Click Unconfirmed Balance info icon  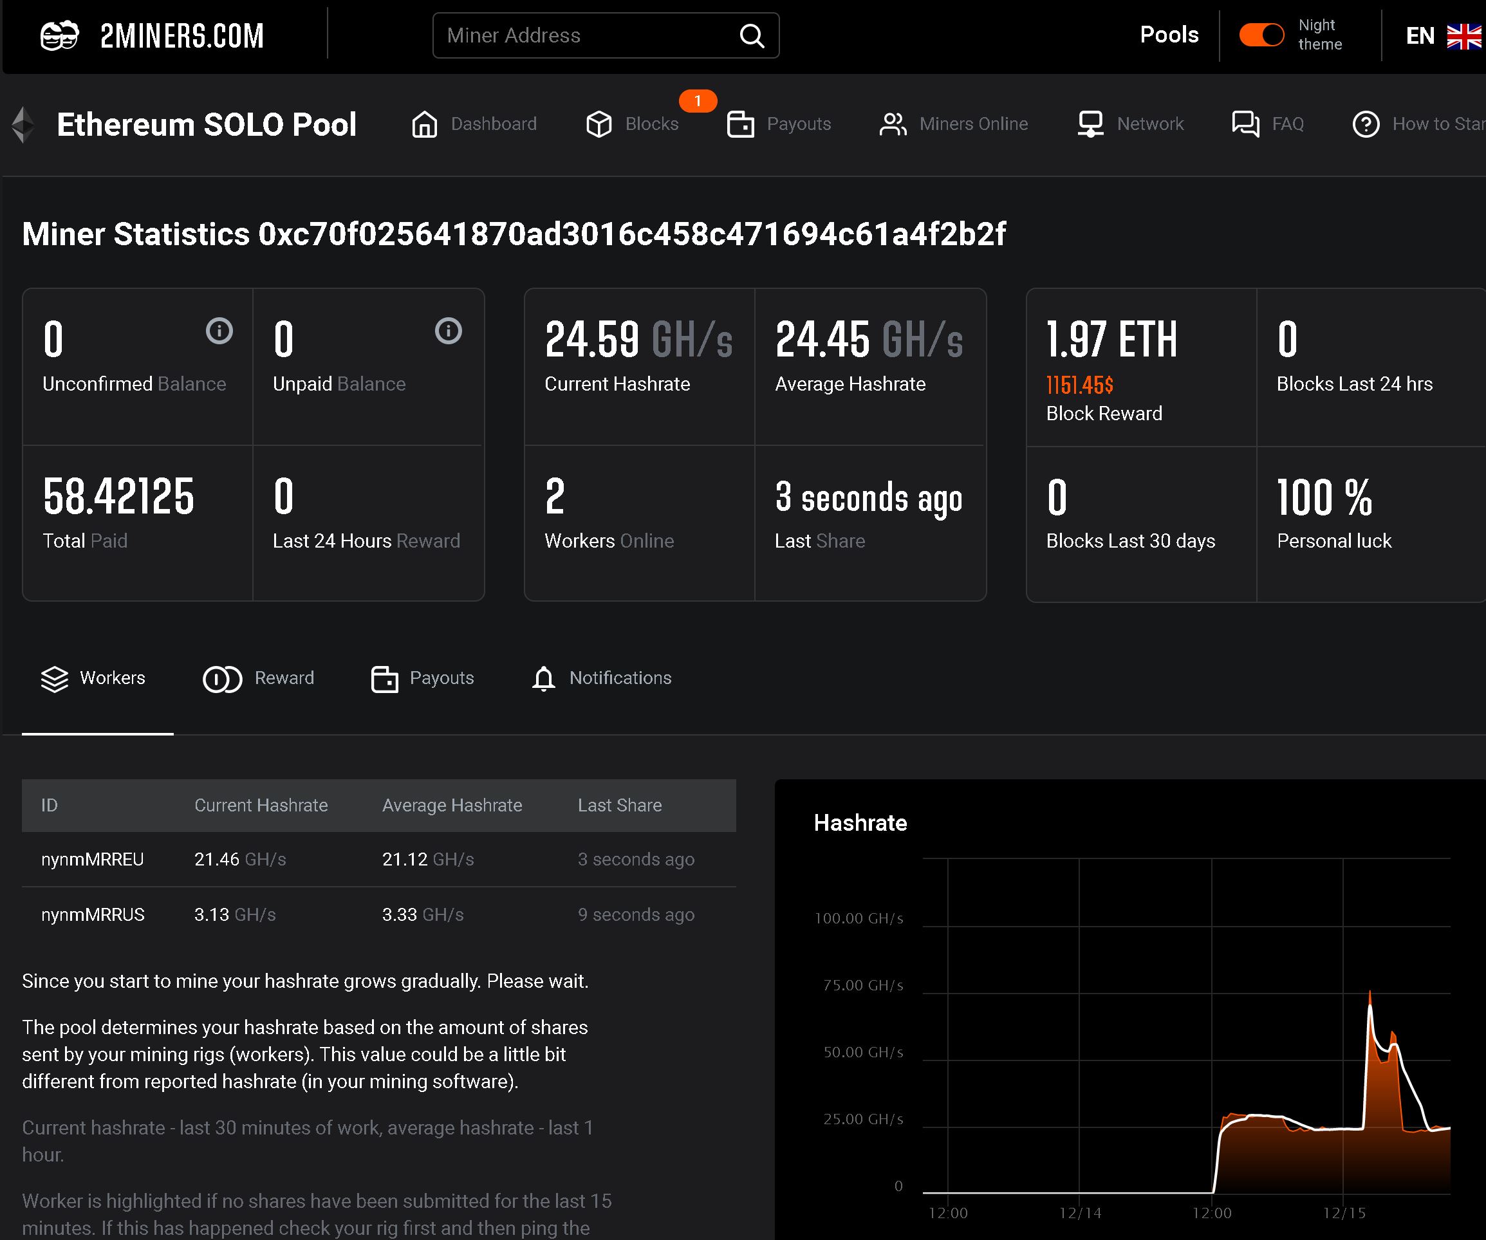point(219,330)
